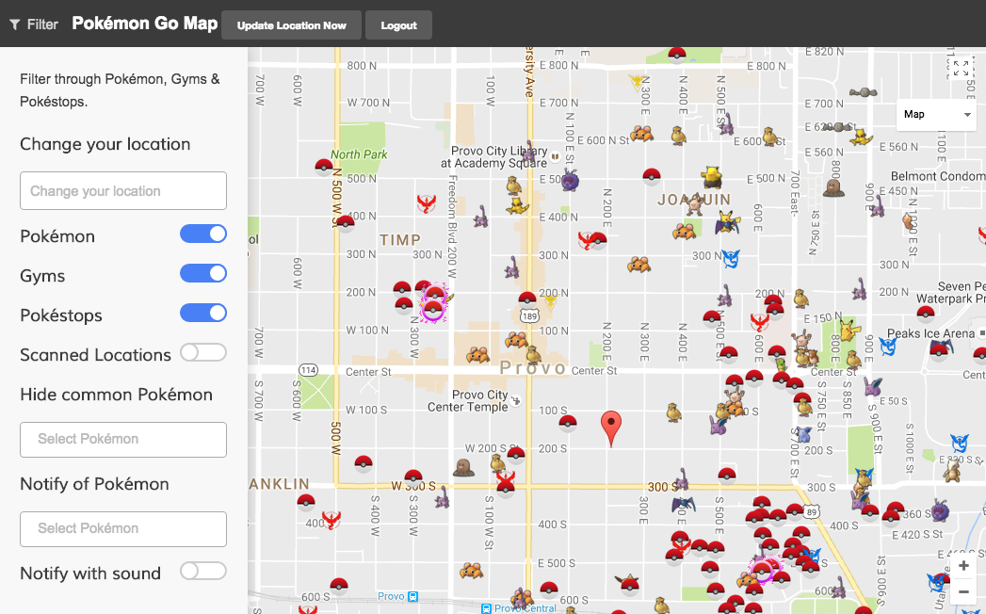
Task: Click the Abra next to E 560 N
Action: point(860,137)
